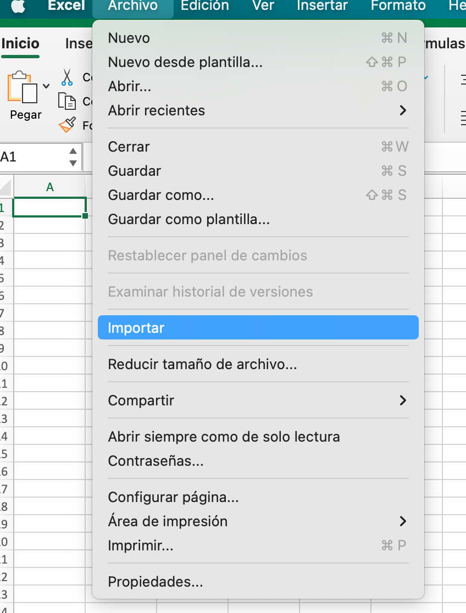
Task: Click the Name Box showing A1
Action: point(34,157)
